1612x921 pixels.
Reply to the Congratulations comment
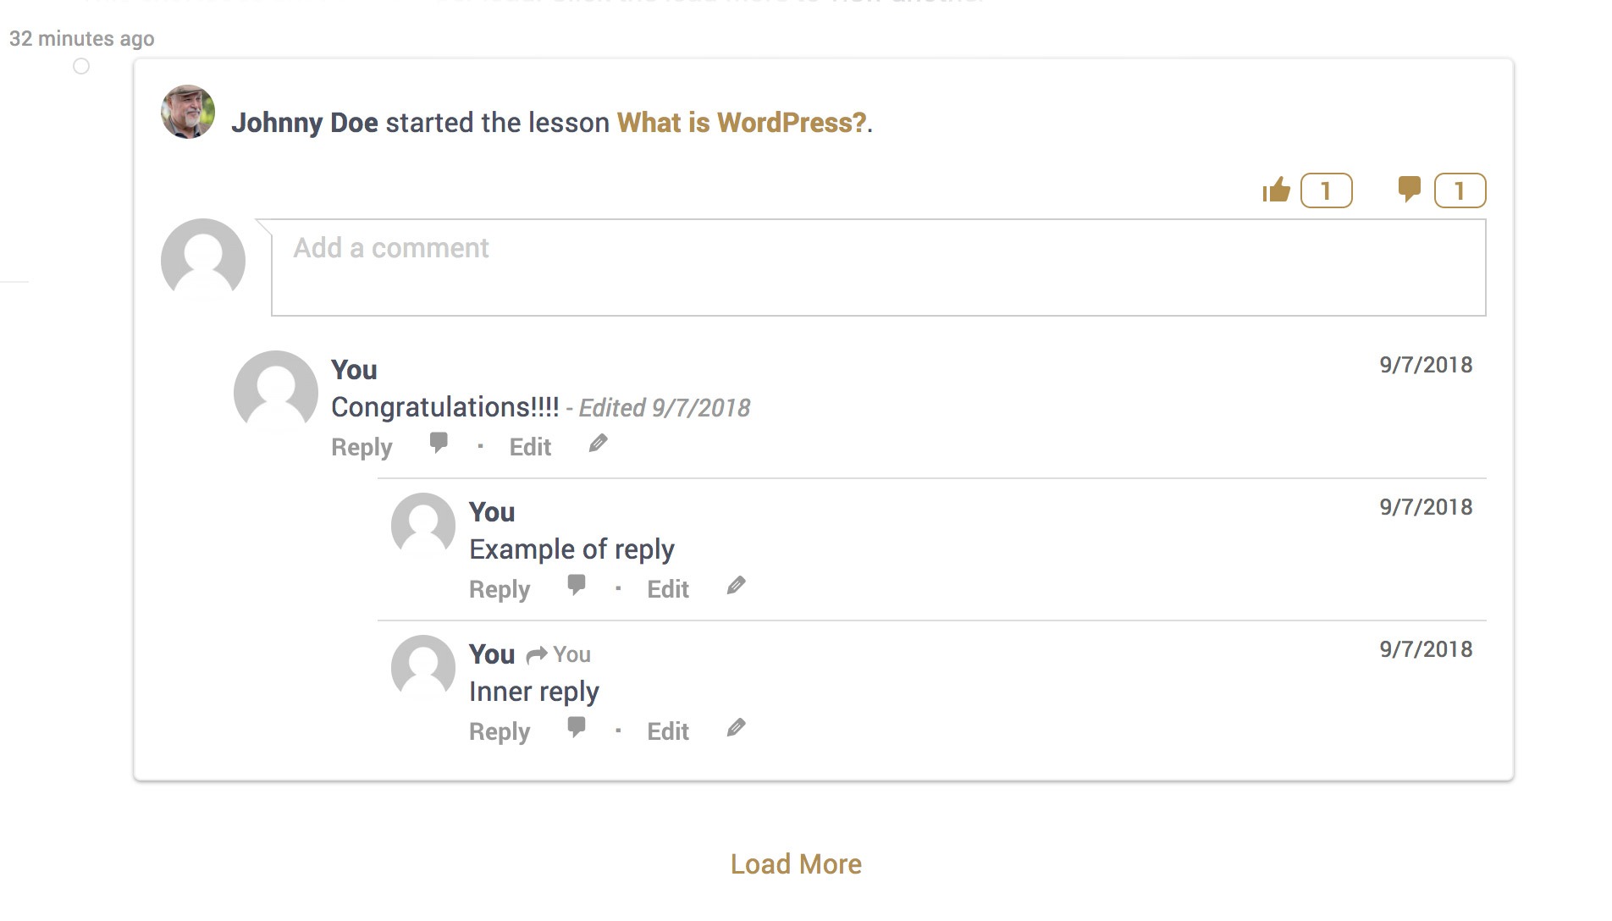(x=362, y=447)
